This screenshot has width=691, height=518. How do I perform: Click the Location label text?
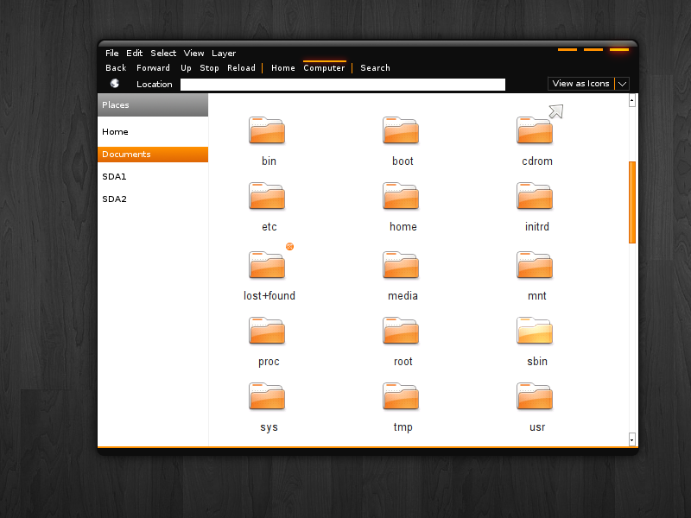click(155, 84)
